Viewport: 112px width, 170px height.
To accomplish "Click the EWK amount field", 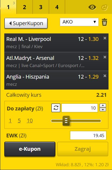I will 88,136.
